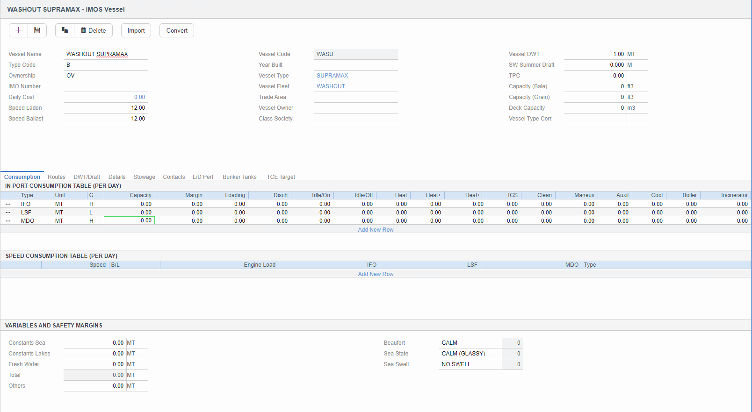Open the LSF row ellipsis menu
This screenshot has width=752, height=412.
click(x=8, y=213)
